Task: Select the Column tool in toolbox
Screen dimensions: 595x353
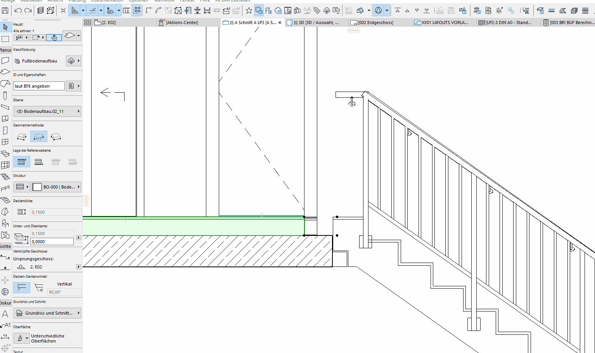Action: tap(5, 95)
